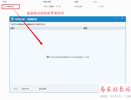Click the index.txt file icon

coord(4,7)
